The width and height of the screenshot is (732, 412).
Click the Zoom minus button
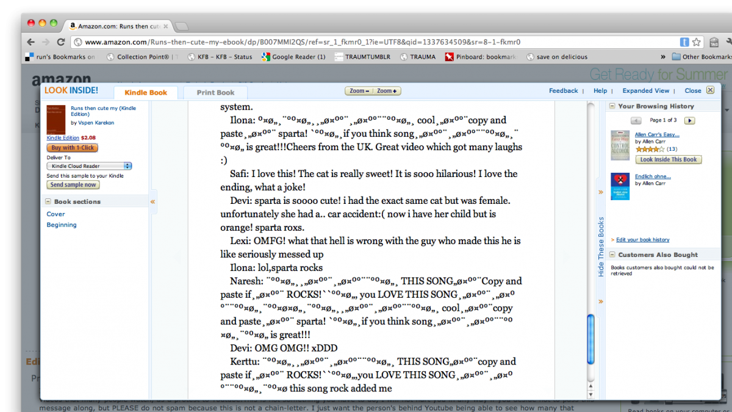[x=358, y=91]
